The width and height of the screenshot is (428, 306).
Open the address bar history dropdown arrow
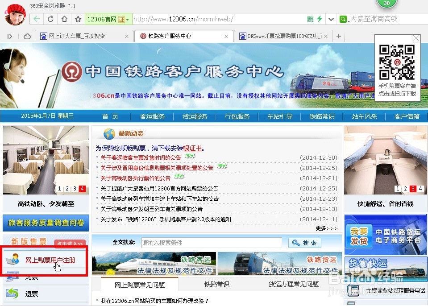pos(331,19)
